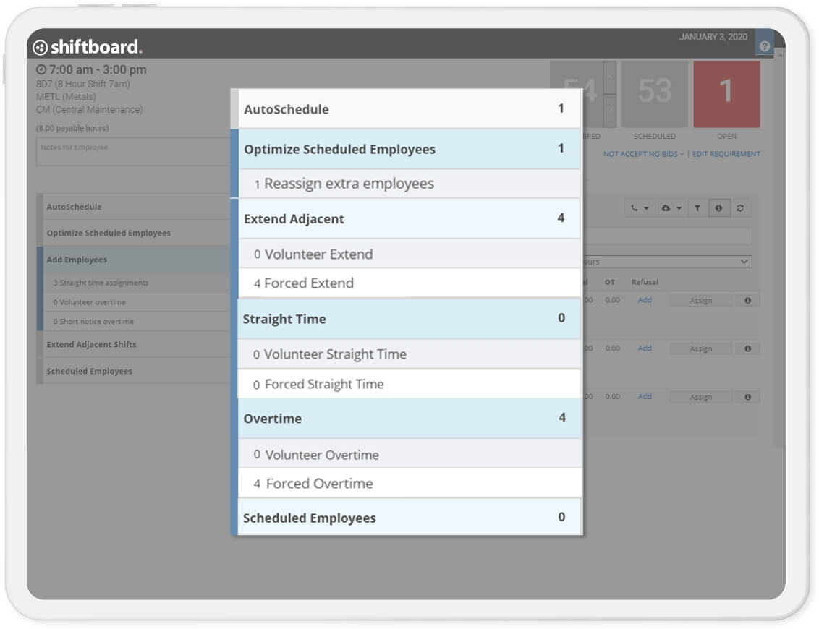Click the Shiftboard logo icon
The height and width of the screenshot is (629, 819).
click(42, 46)
